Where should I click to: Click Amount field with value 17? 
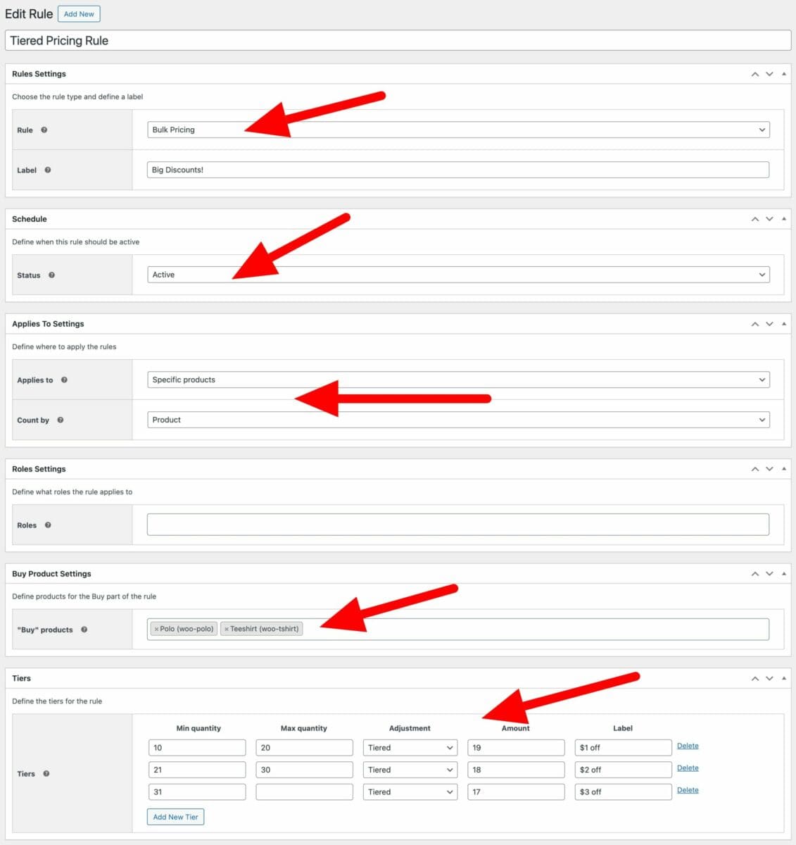(x=516, y=792)
